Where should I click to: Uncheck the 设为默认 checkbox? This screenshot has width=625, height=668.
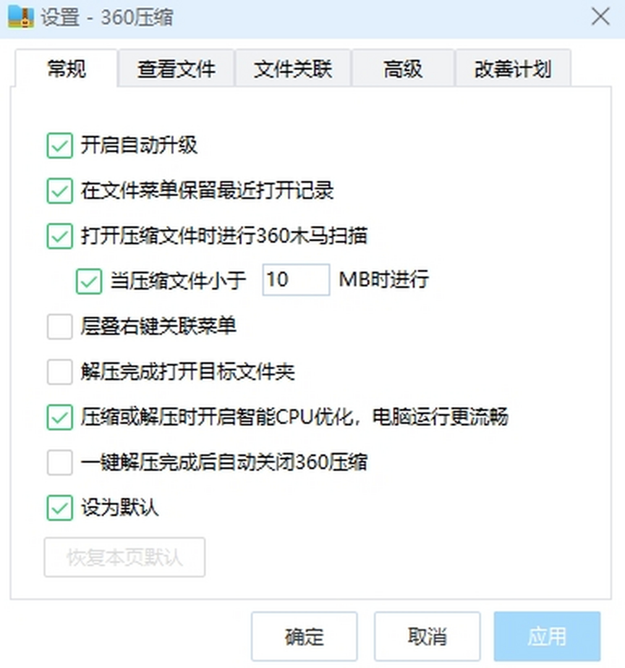click(59, 507)
